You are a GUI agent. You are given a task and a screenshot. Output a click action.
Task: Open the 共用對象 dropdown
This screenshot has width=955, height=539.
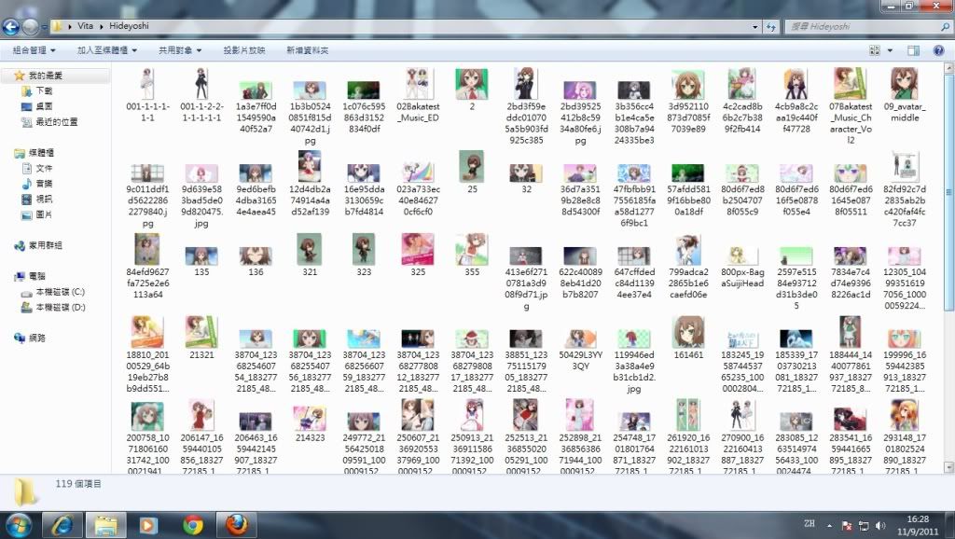pyautogui.click(x=180, y=50)
